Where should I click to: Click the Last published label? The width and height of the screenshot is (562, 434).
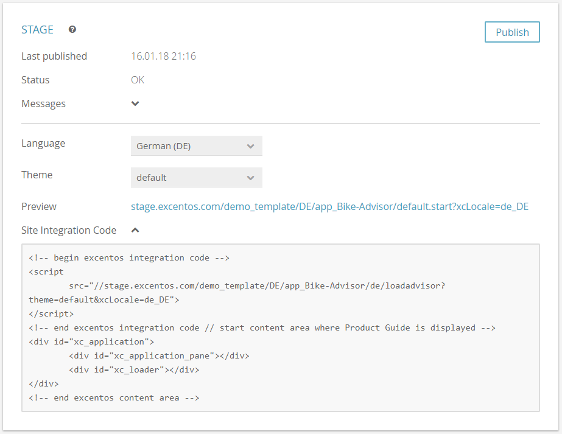tap(54, 56)
